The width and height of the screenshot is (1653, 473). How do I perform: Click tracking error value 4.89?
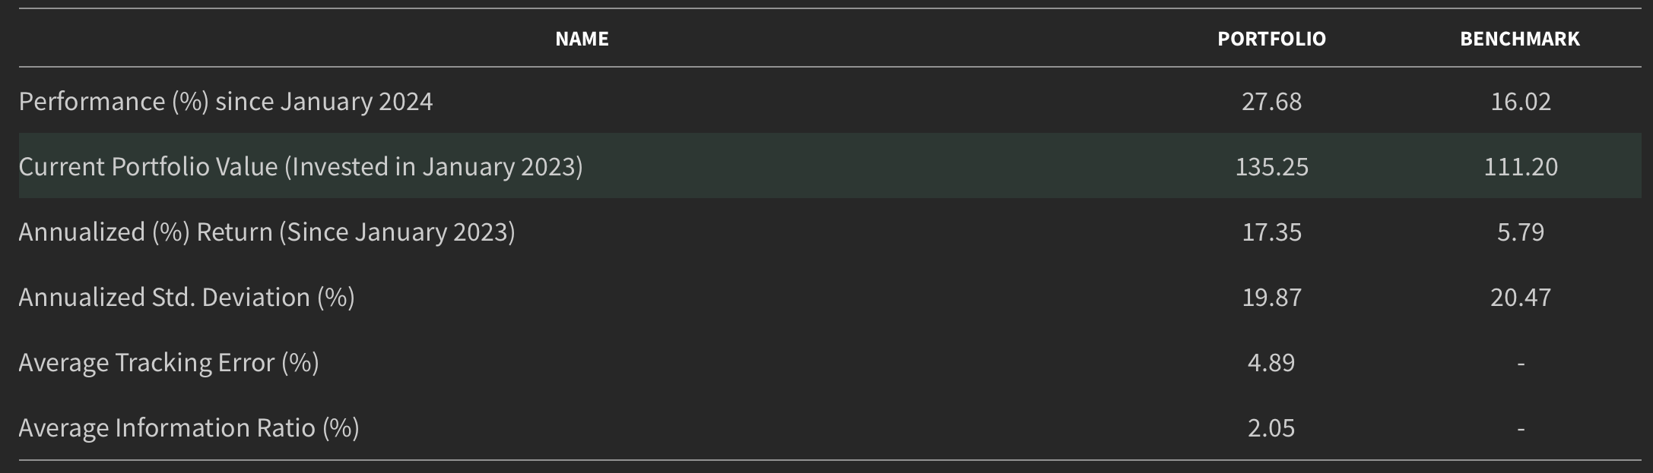(1271, 363)
